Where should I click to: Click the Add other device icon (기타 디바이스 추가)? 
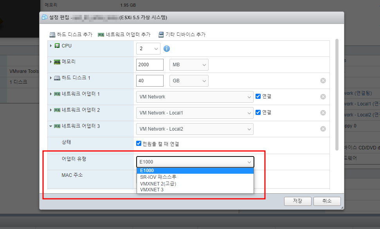click(161, 35)
